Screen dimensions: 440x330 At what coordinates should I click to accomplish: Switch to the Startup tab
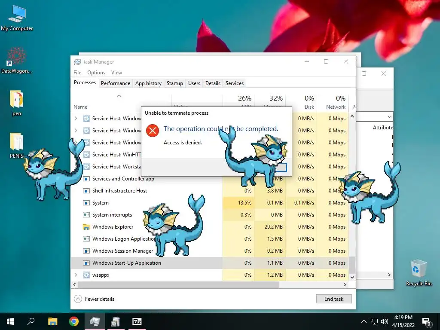[175, 83]
